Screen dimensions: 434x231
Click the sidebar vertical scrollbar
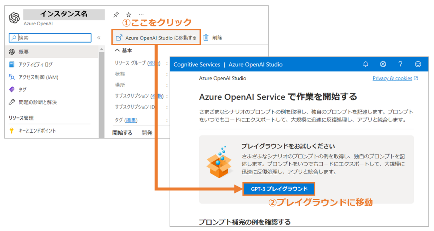pyautogui.click(x=102, y=94)
